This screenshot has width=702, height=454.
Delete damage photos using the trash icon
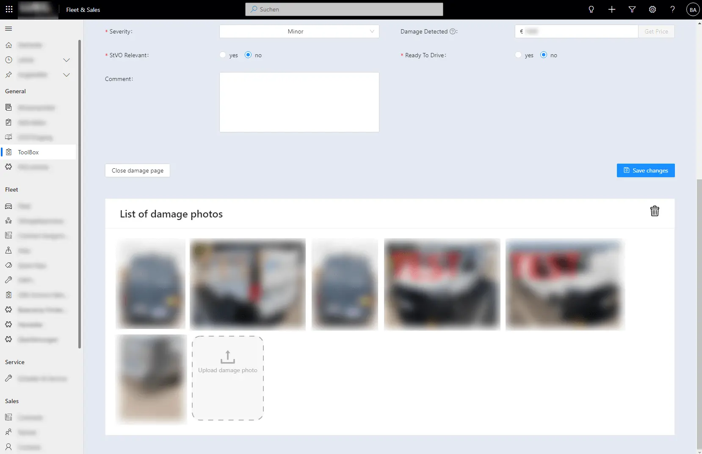point(654,211)
